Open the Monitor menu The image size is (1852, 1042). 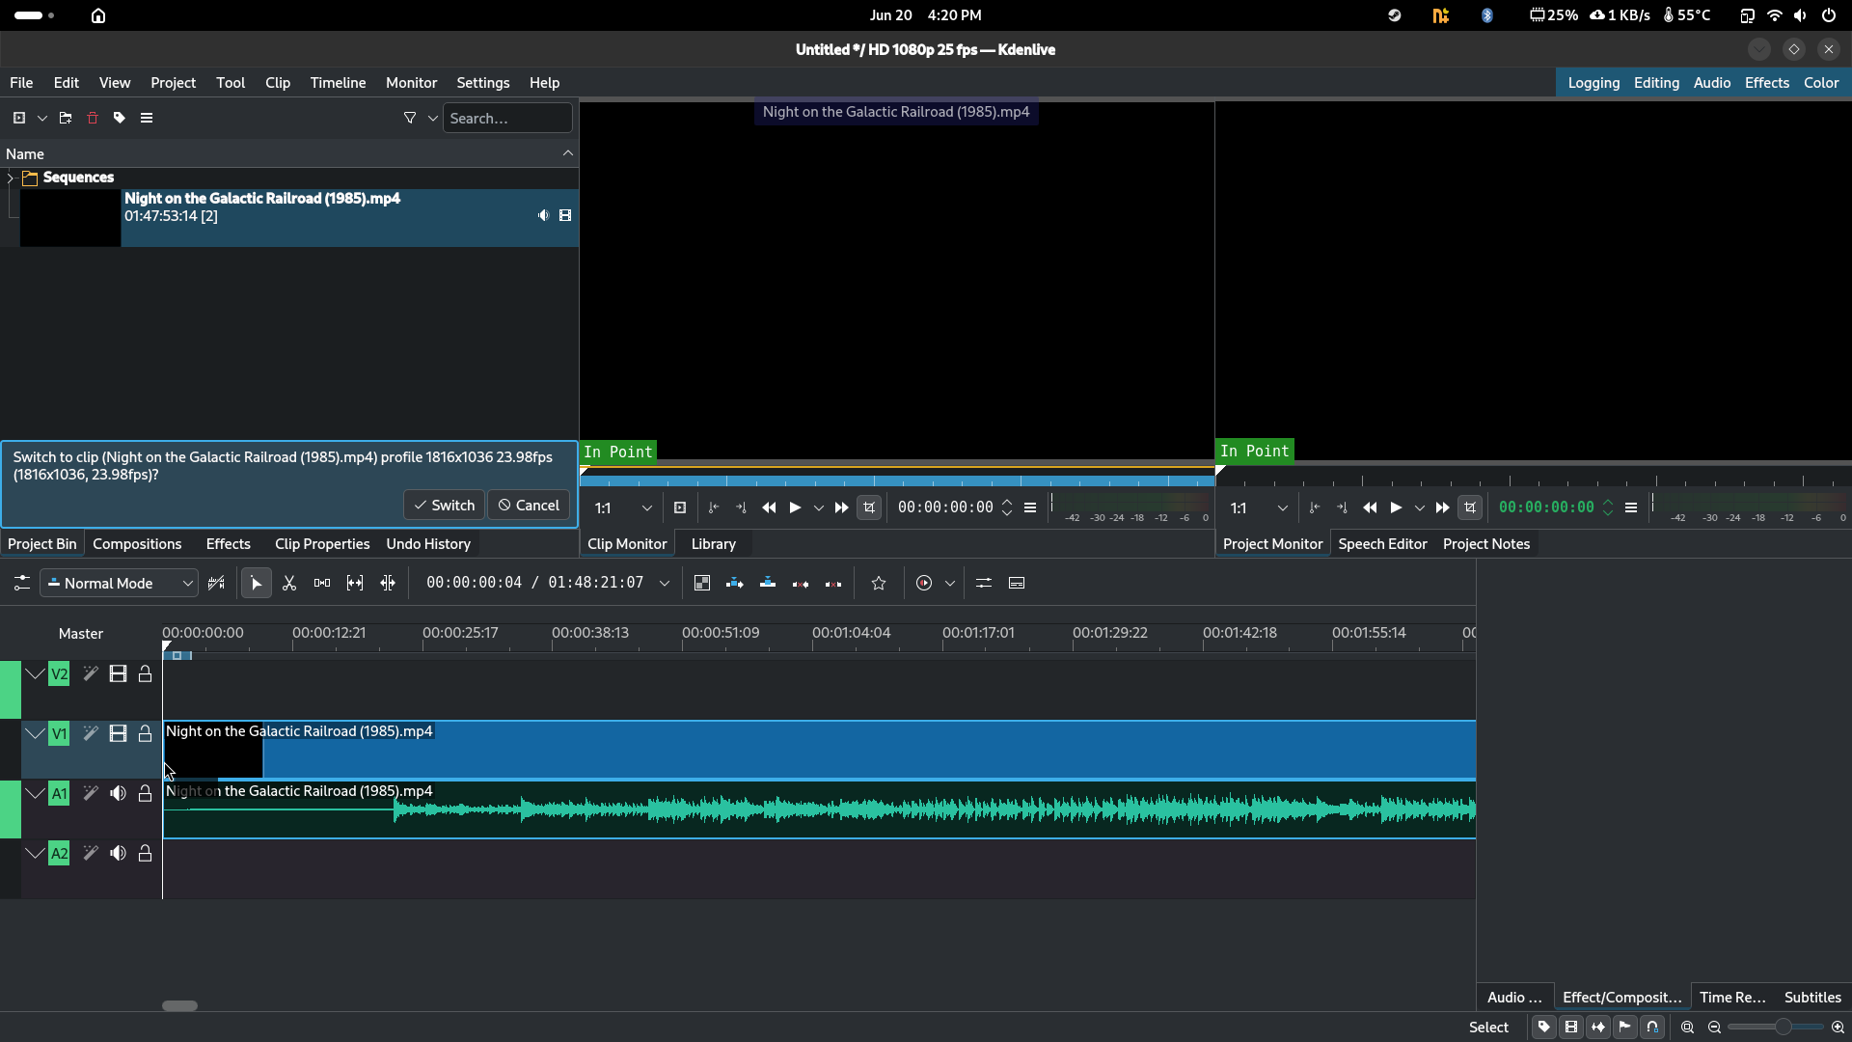click(x=411, y=83)
